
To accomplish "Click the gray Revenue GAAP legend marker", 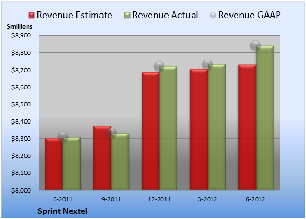I will (213, 16).
